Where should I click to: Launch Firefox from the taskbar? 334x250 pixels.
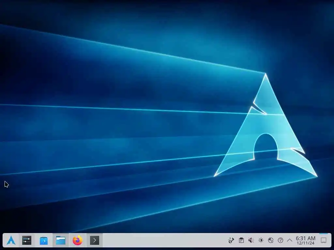(x=78, y=240)
